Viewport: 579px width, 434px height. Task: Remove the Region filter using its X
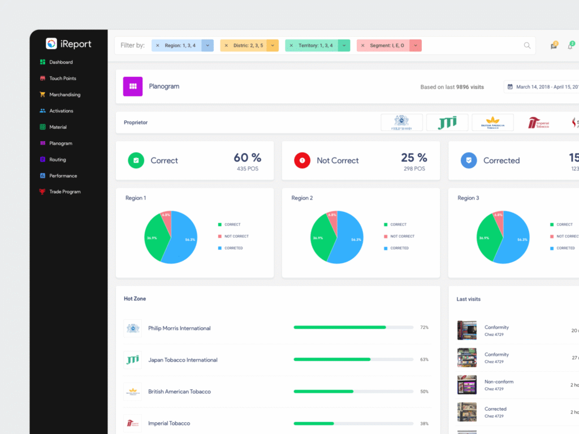158,45
